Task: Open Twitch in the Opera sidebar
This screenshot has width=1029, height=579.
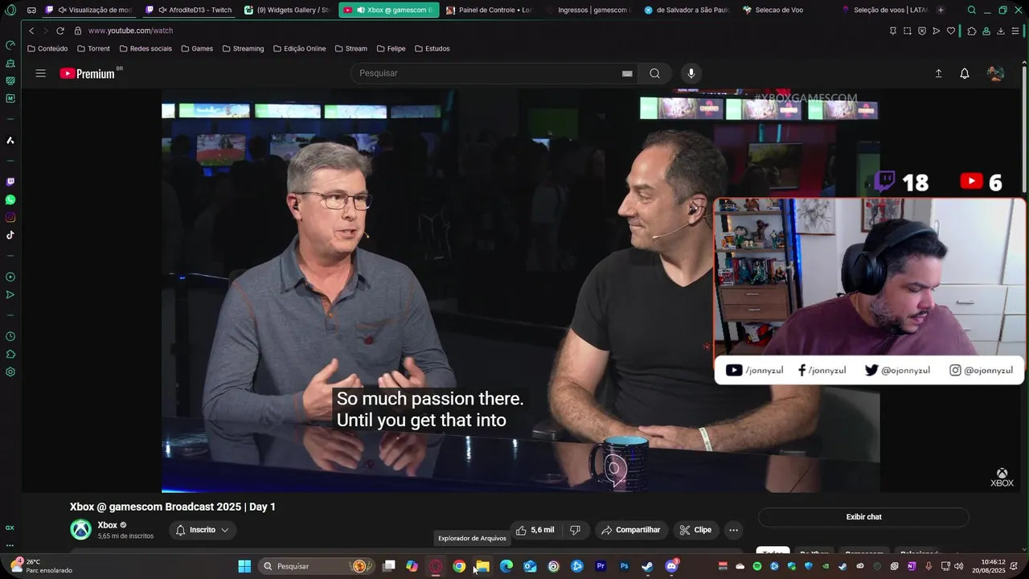Action: 10,182
